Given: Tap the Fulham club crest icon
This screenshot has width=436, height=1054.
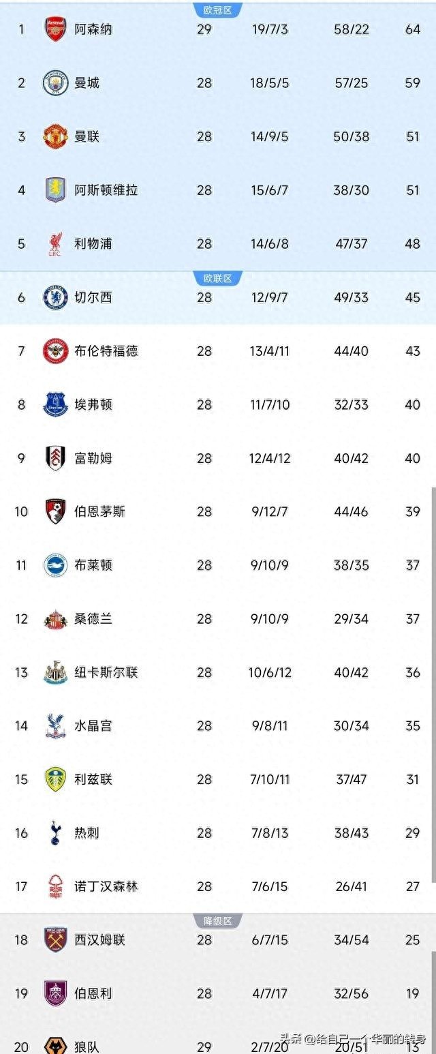Looking at the screenshot, I should [x=56, y=458].
